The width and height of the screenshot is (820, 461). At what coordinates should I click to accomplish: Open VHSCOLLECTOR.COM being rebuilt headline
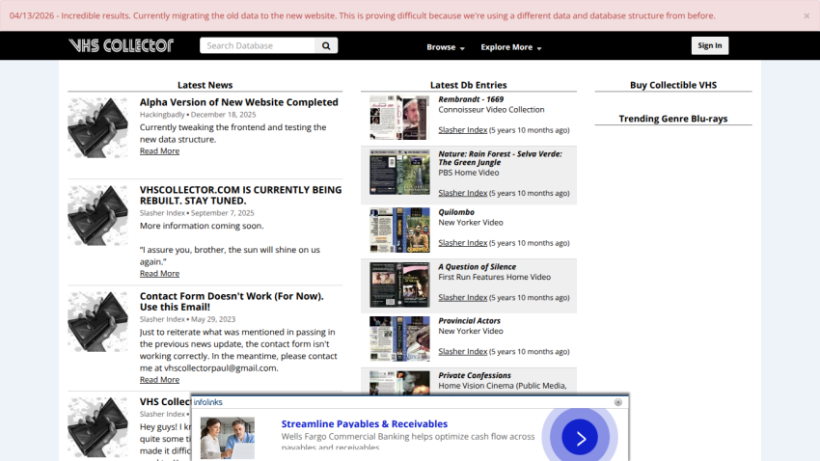click(240, 195)
